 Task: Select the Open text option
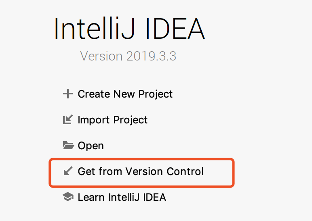pos(91,146)
